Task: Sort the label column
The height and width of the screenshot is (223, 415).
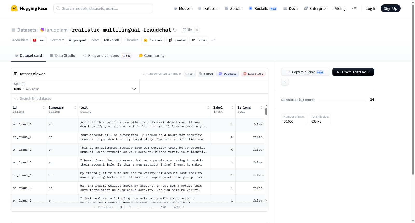Action: 232,107
